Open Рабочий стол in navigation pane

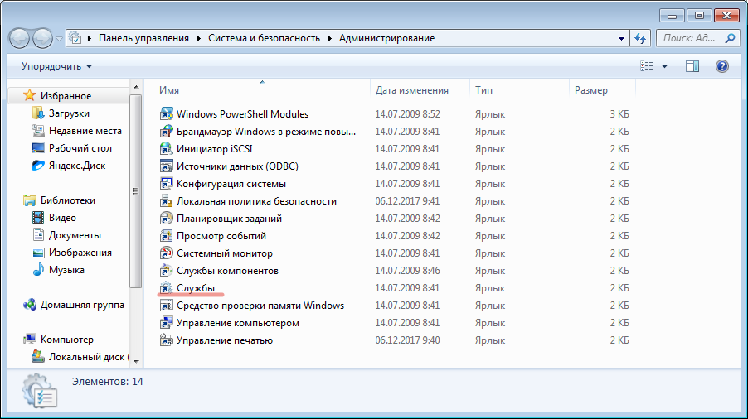click(x=80, y=148)
